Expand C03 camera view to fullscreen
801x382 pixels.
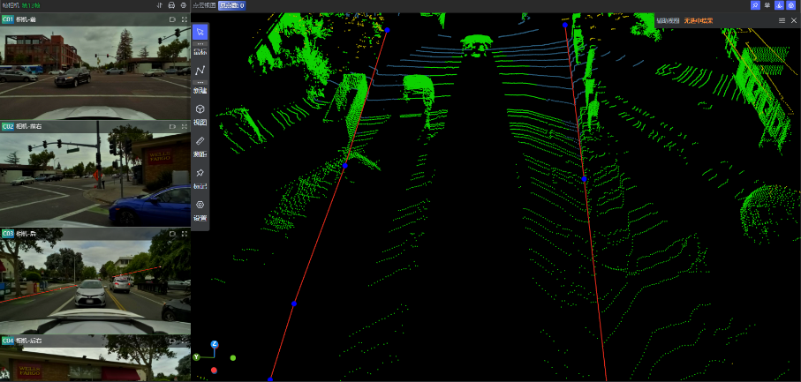[184, 234]
